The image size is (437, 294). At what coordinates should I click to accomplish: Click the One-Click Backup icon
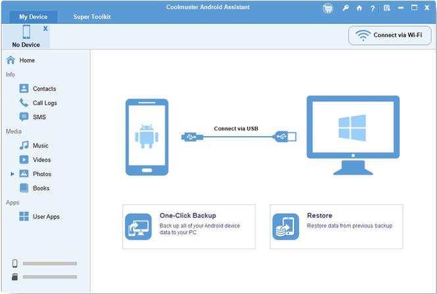pyautogui.click(x=138, y=226)
